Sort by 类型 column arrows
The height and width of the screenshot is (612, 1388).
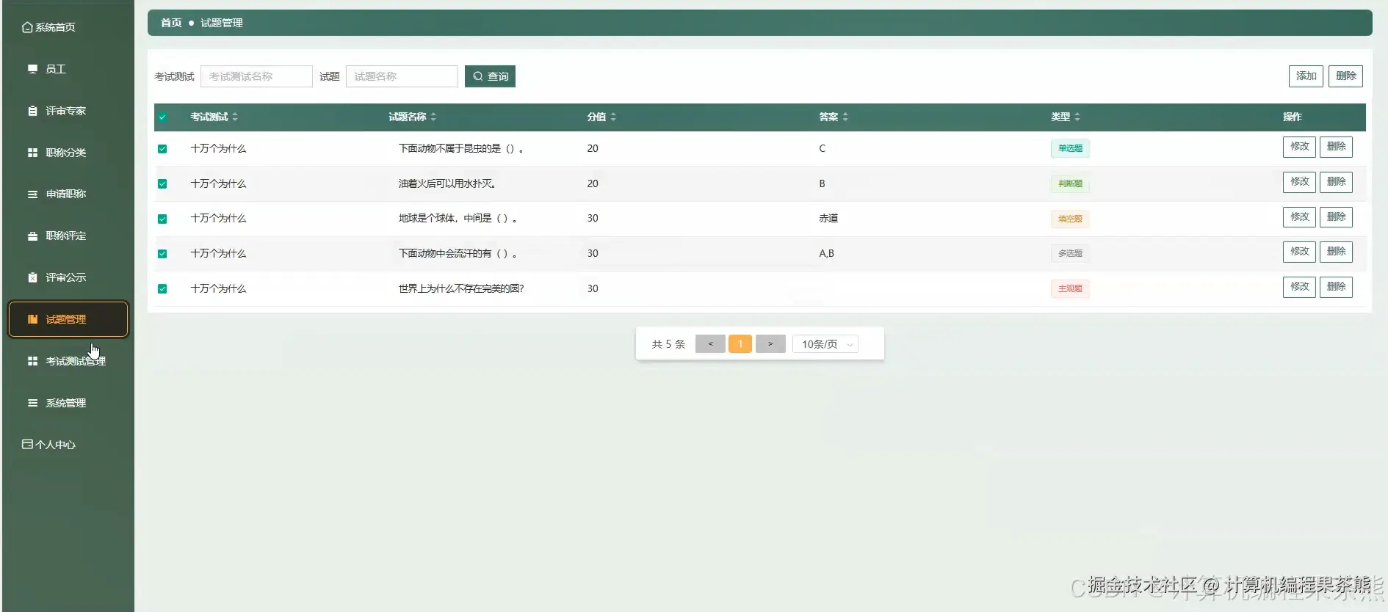1077,117
